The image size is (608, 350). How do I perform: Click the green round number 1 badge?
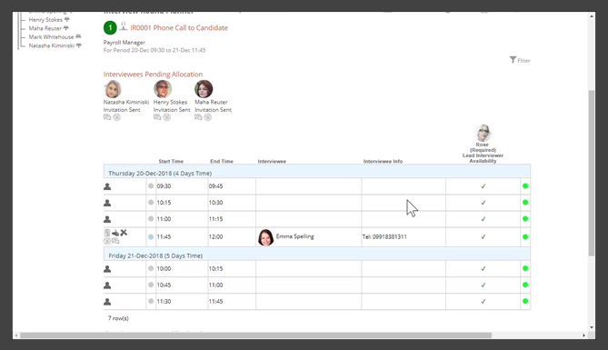pos(110,27)
